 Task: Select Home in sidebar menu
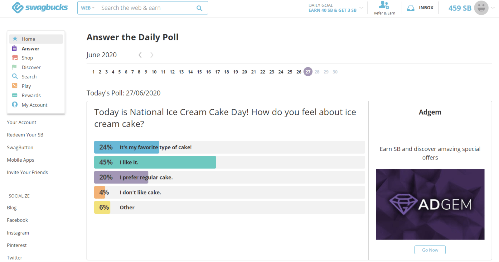click(x=28, y=39)
